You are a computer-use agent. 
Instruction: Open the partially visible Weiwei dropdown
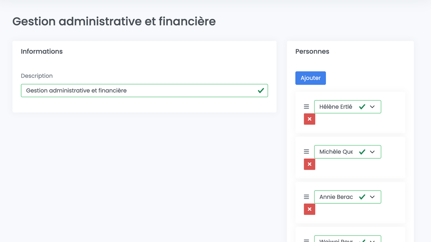coord(372,240)
